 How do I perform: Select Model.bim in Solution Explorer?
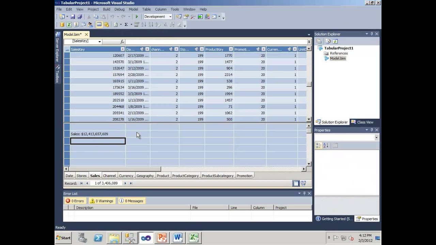[x=338, y=59]
